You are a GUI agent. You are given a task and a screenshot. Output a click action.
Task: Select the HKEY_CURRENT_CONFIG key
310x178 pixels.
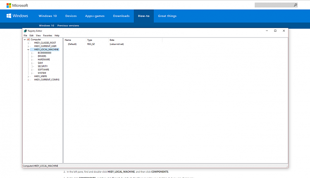pos(47,80)
